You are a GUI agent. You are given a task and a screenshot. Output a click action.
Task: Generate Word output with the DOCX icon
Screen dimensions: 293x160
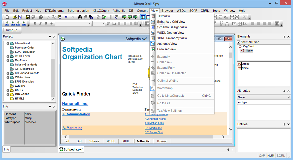tap(24, 23)
